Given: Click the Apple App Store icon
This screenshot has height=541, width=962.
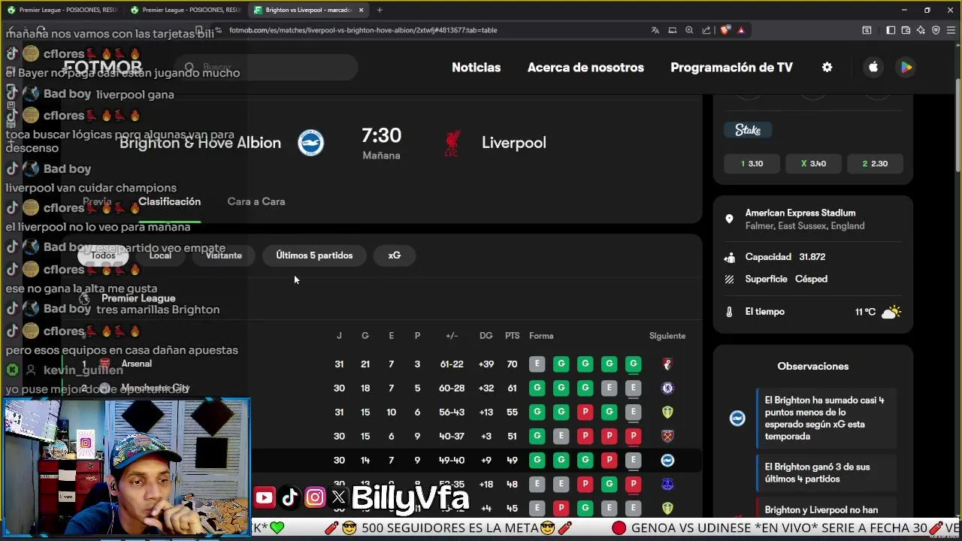Looking at the screenshot, I should pos(873,67).
